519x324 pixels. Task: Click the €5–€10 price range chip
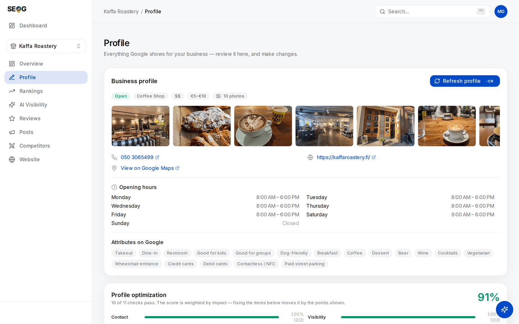coord(198,96)
